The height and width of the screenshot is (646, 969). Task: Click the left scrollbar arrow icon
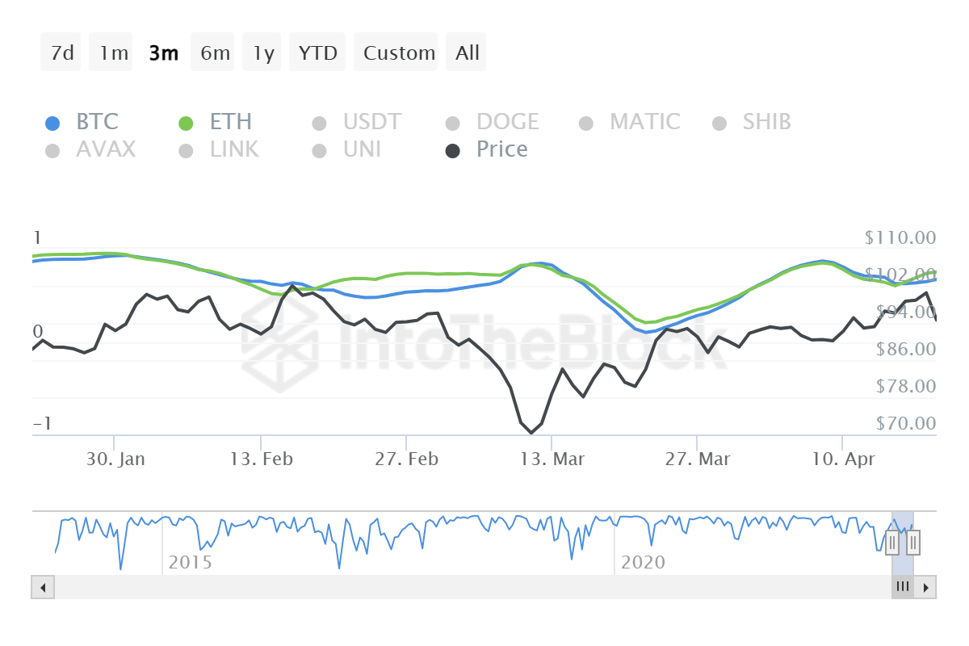point(42,587)
